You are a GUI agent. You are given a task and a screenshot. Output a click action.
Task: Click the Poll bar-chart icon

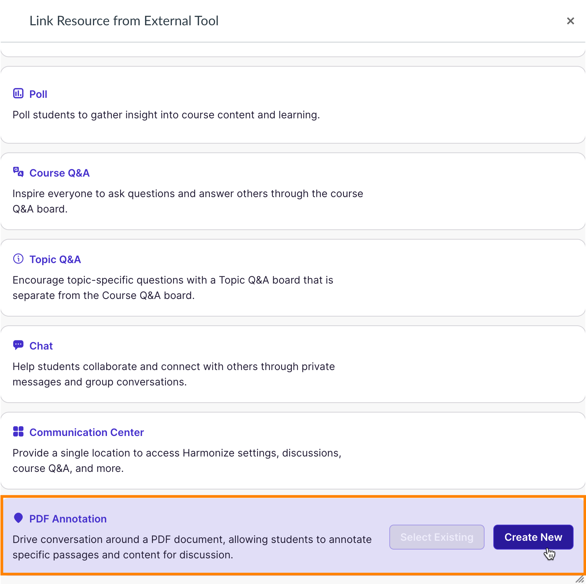pos(18,93)
